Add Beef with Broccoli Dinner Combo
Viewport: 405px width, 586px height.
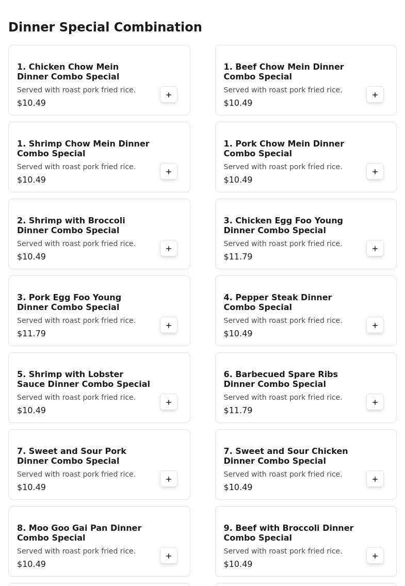click(x=375, y=556)
